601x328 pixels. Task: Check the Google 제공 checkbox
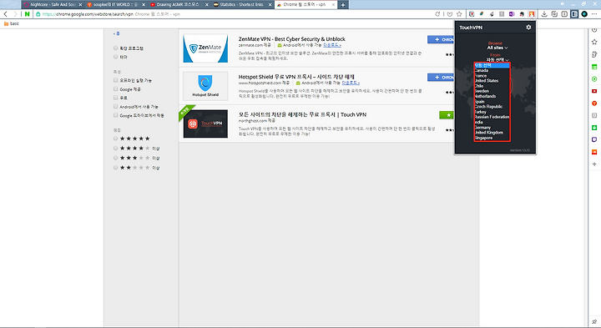click(x=115, y=89)
